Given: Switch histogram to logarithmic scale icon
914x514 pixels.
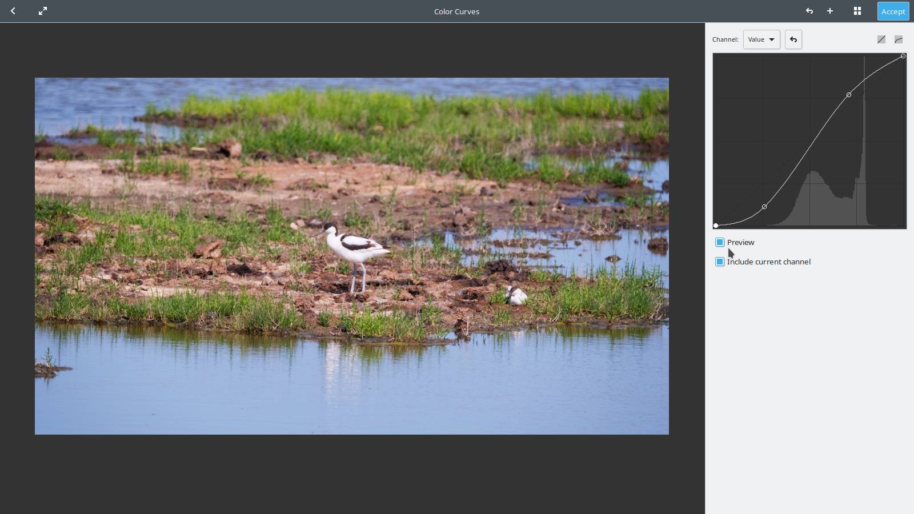Looking at the screenshot, I should pos(899,39).
